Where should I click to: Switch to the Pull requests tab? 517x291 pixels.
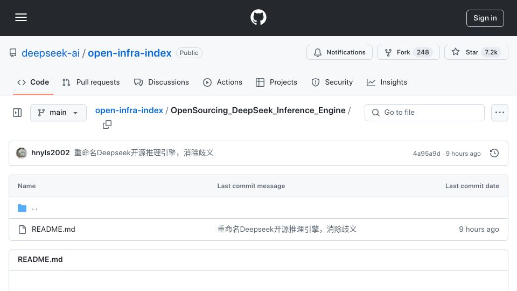91,82
